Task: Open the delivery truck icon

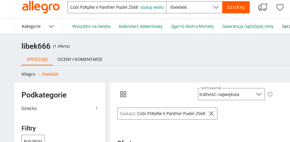Action: pyautogui.click(x=263, y=7)
